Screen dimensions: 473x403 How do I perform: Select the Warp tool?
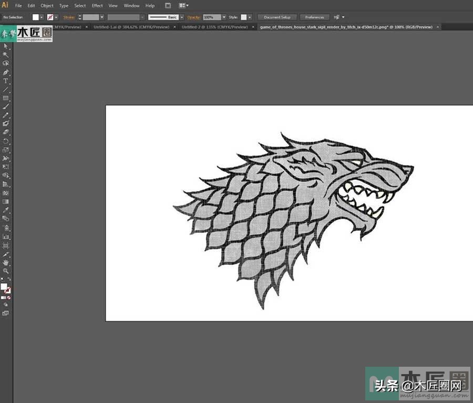[5, 158]
